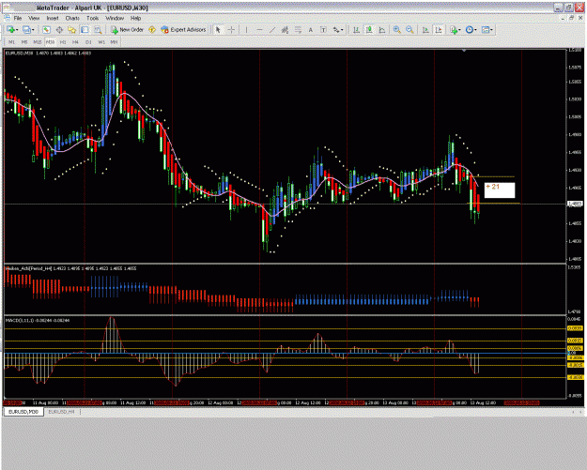
Task: Open the View menu
Action: click(34, 18)
